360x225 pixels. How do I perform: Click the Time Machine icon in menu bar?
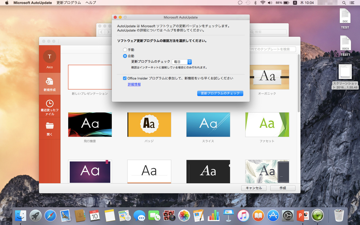248,3
